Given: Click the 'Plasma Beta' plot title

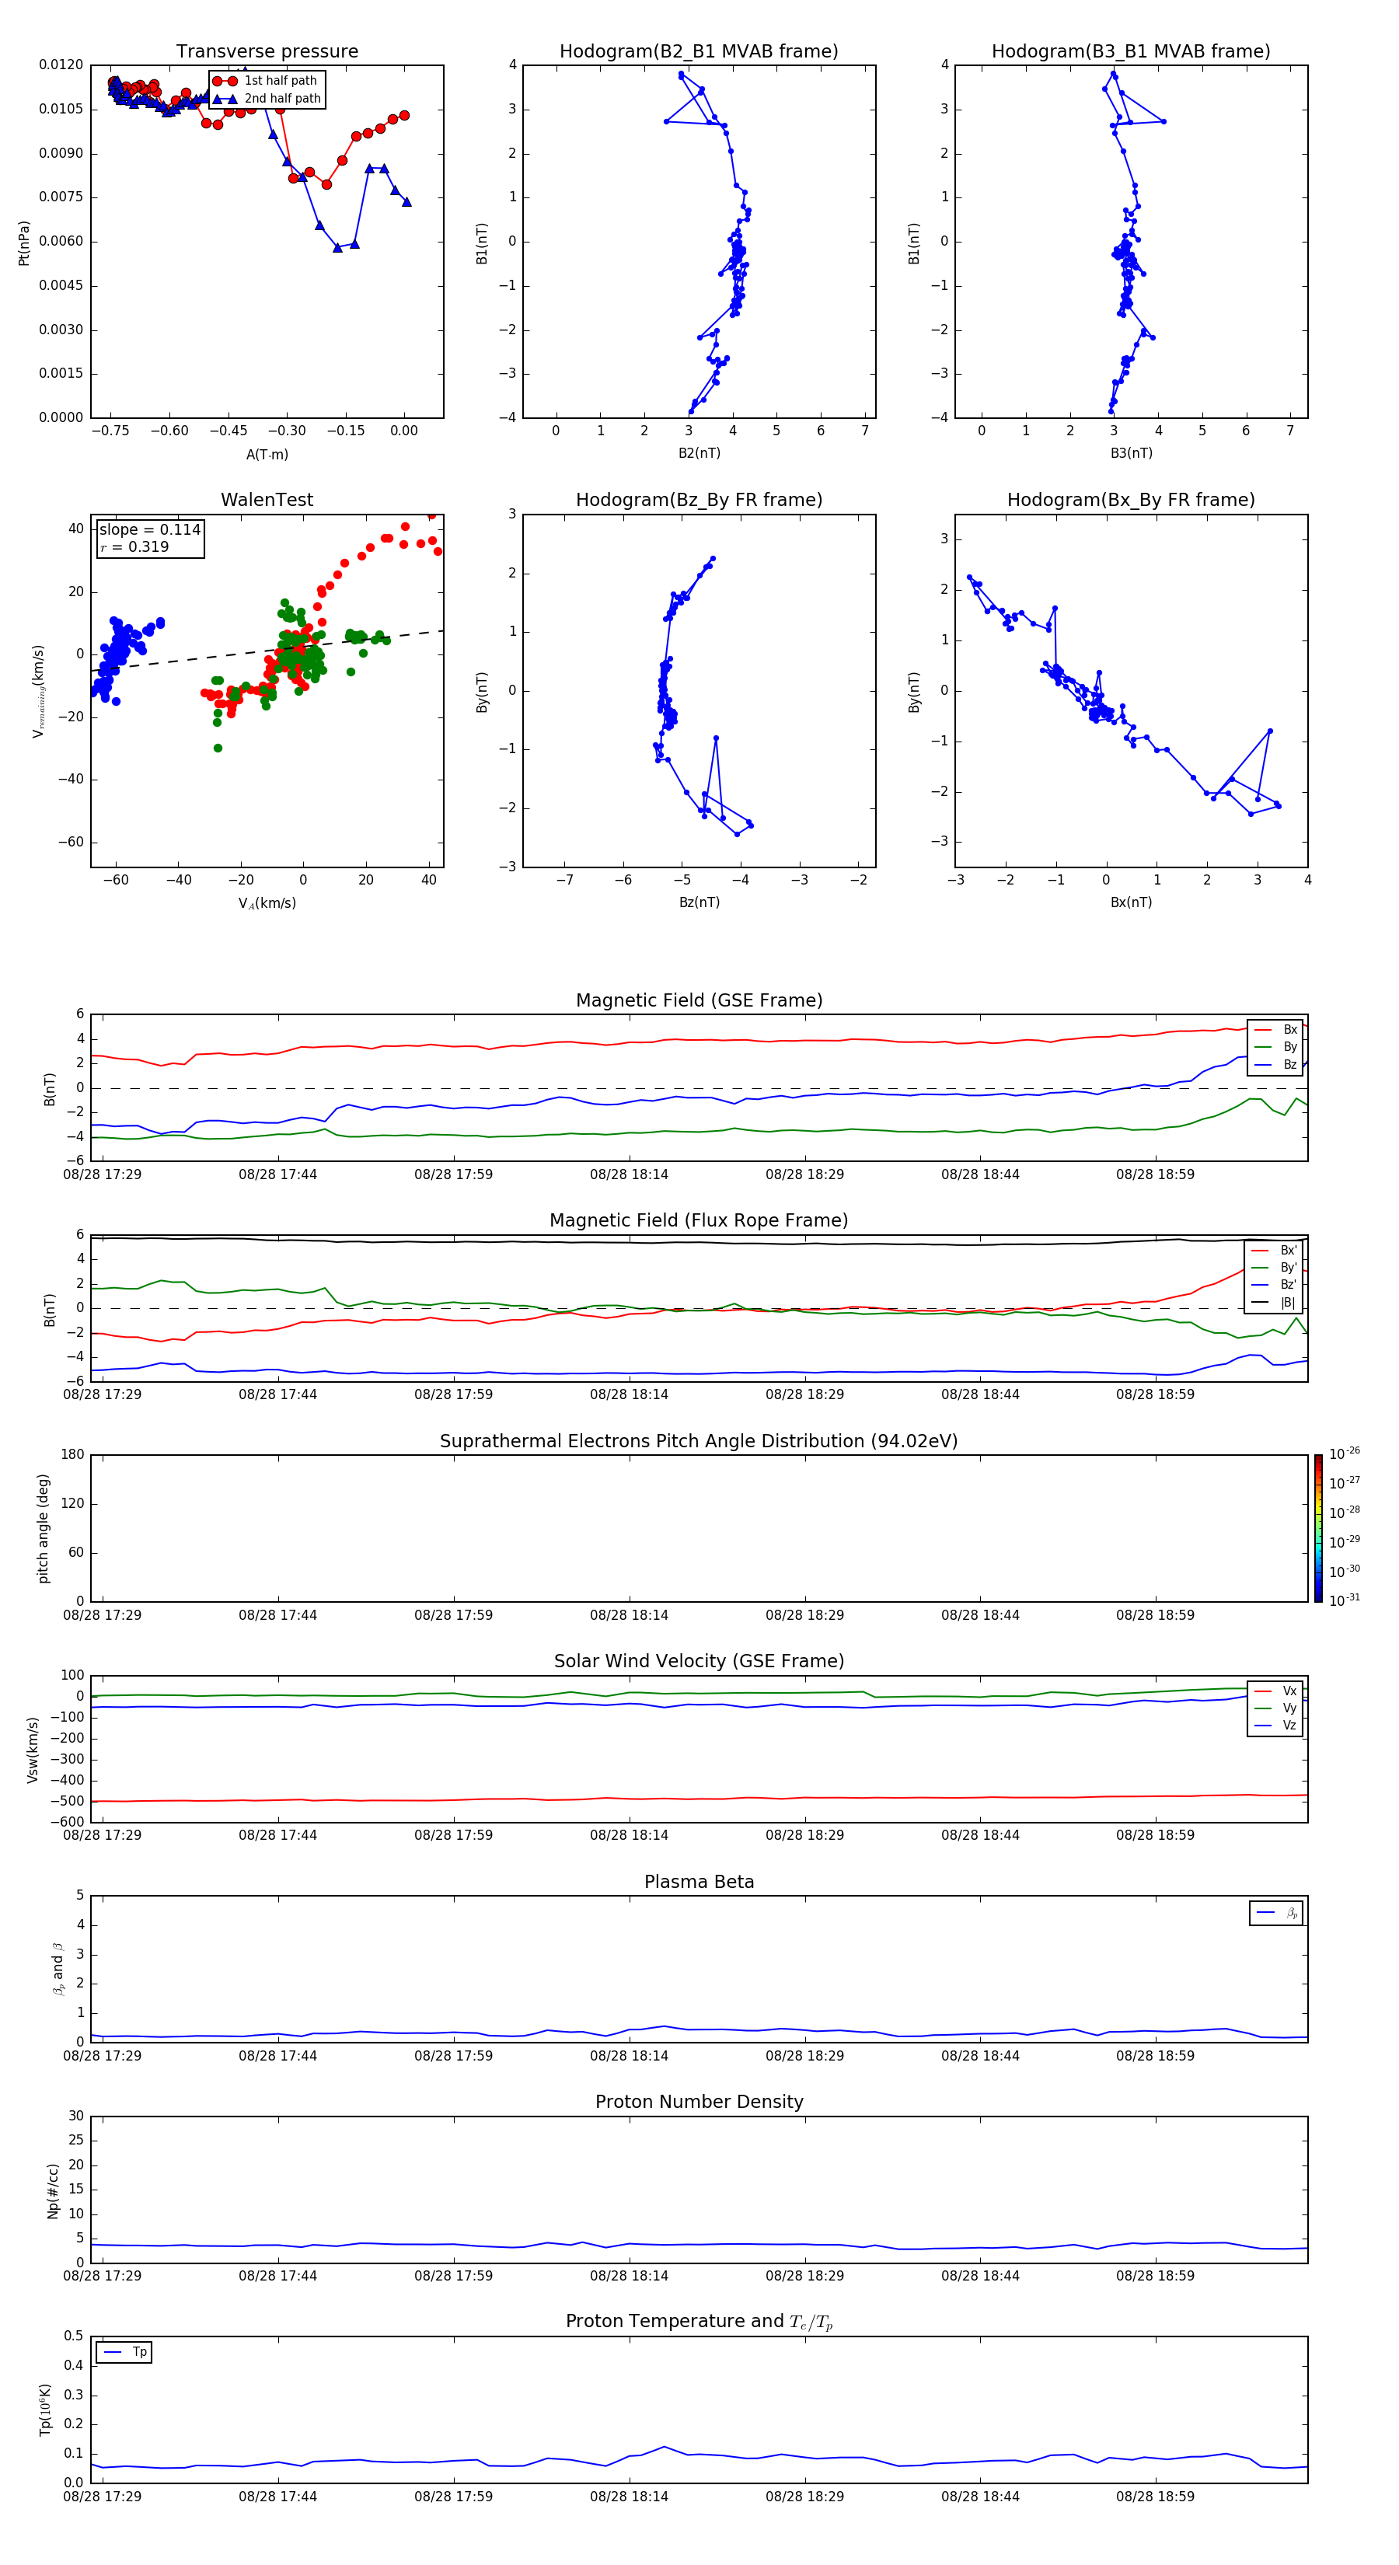Looking at the screenshot, I should coord(699,1882).
